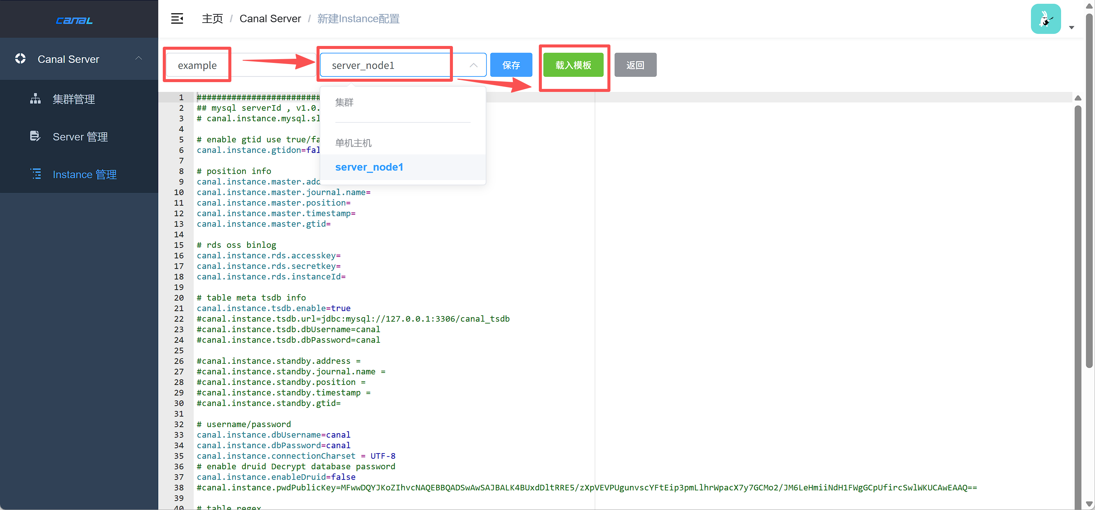Click the Server 管理 document icon
Viewport: 1095px width, 510px height.
[35, 136]
